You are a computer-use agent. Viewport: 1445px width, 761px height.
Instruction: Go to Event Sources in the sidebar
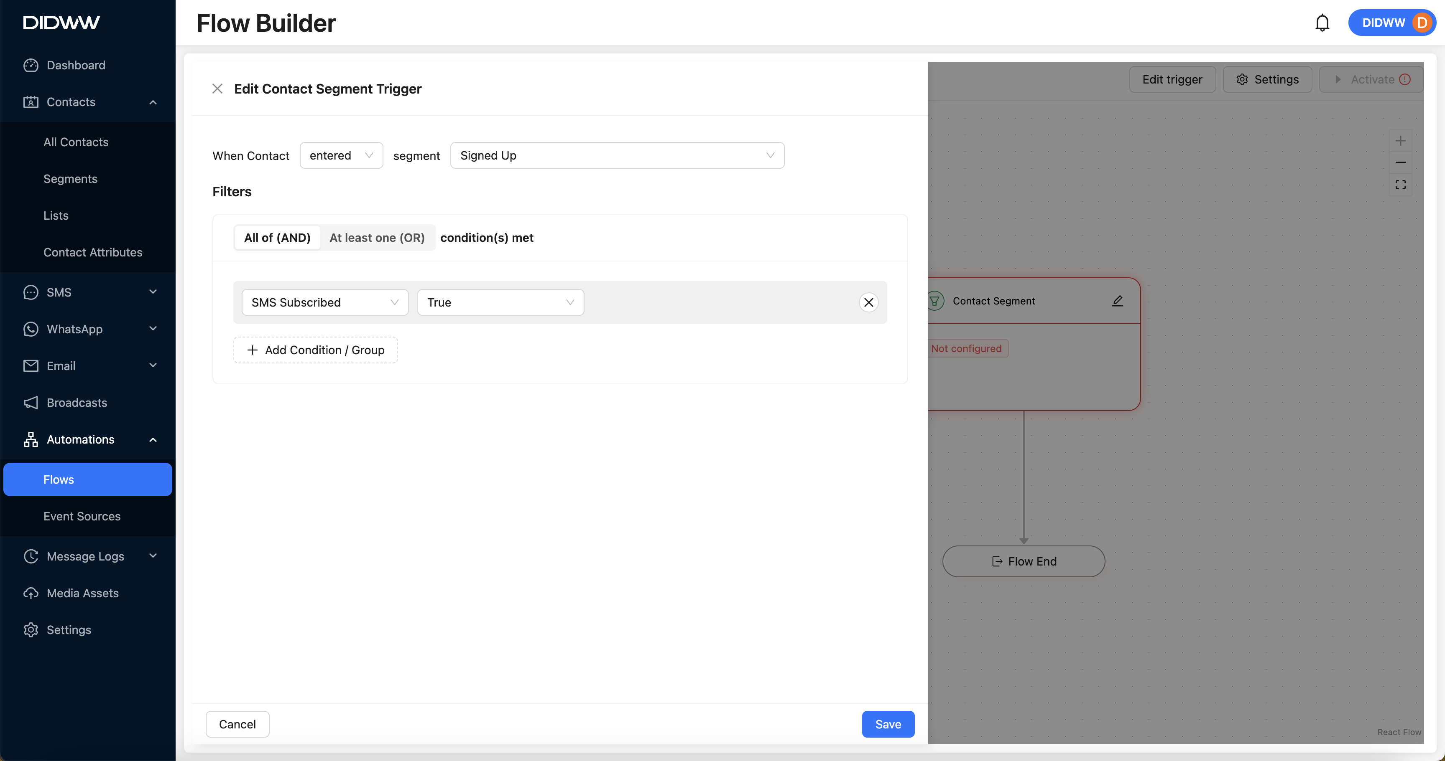82,516
